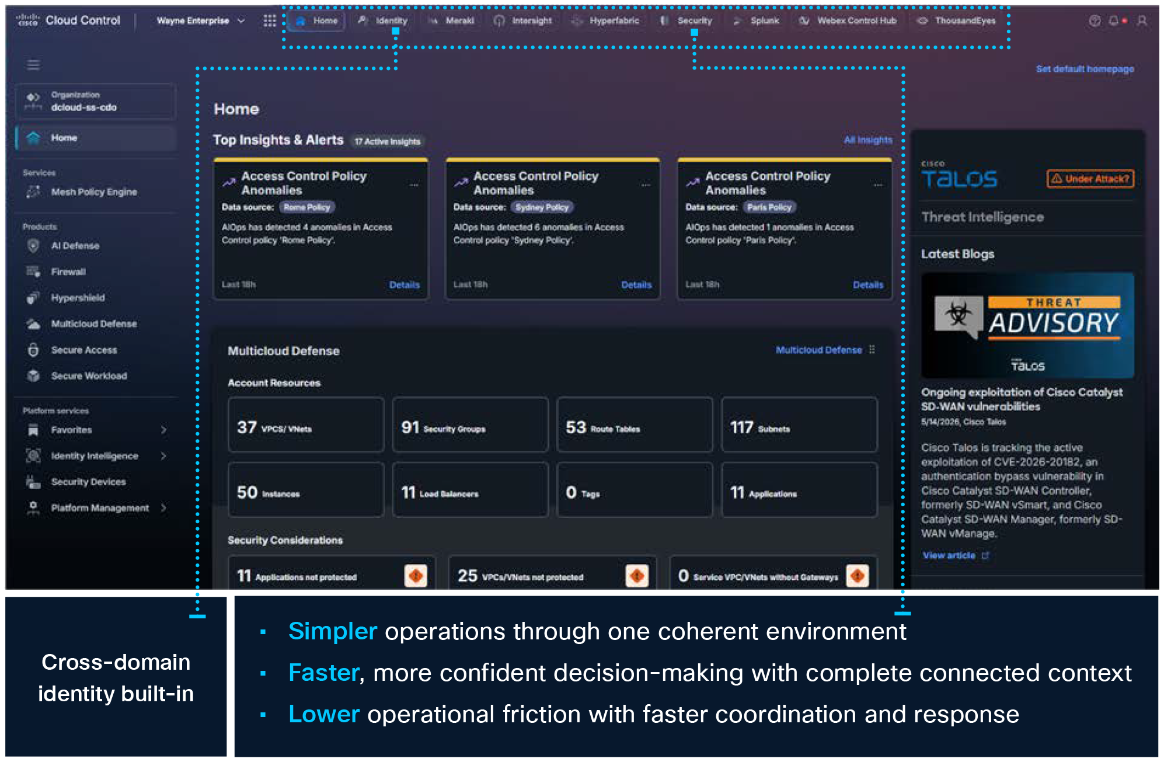Click the Identity Intelligence icon
The image size is (1164, 762).
coord(33,455)
